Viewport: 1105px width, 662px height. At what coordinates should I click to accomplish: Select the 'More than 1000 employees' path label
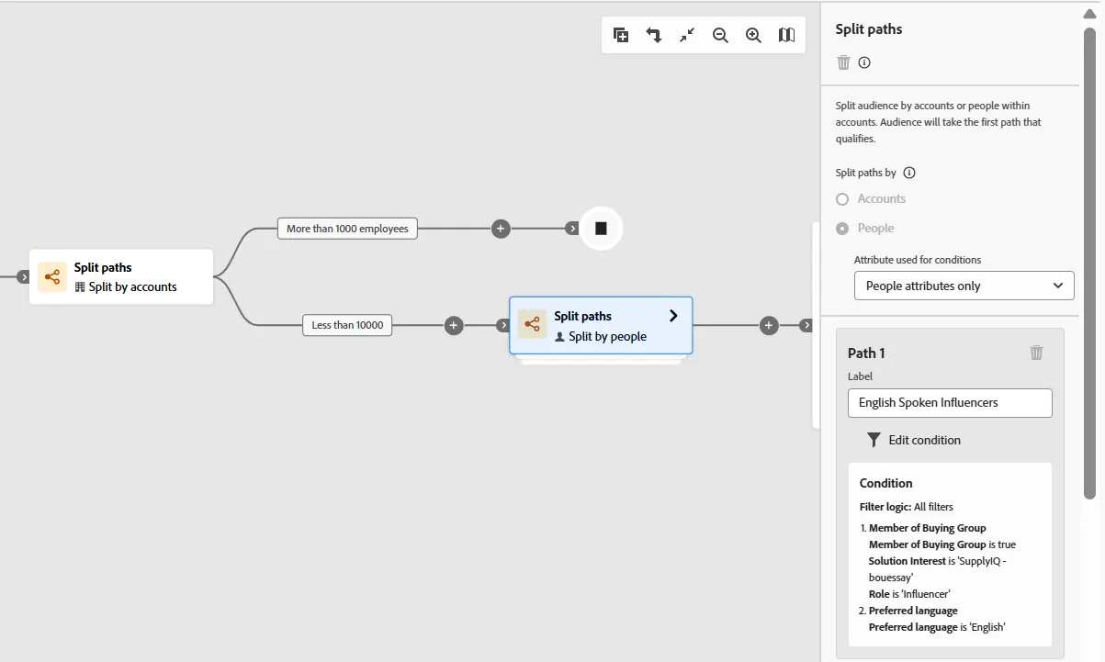tap(347, 229)
